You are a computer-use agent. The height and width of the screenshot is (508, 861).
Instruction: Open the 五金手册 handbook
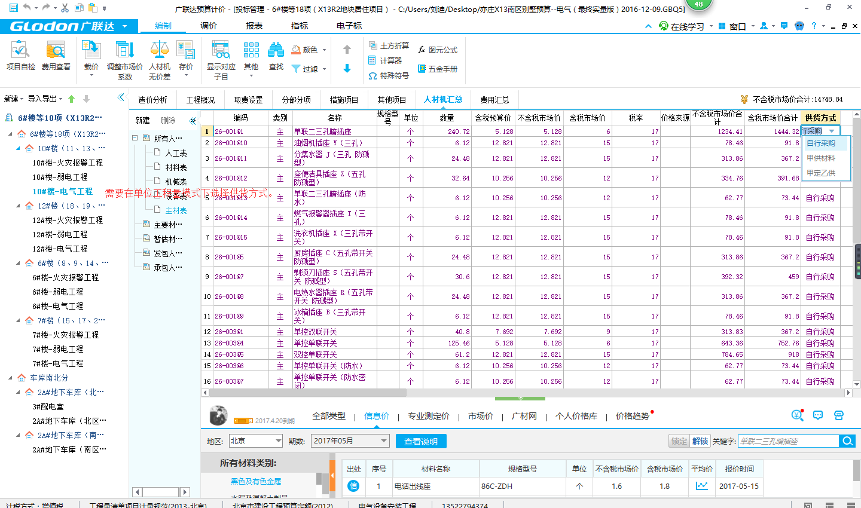437,69
